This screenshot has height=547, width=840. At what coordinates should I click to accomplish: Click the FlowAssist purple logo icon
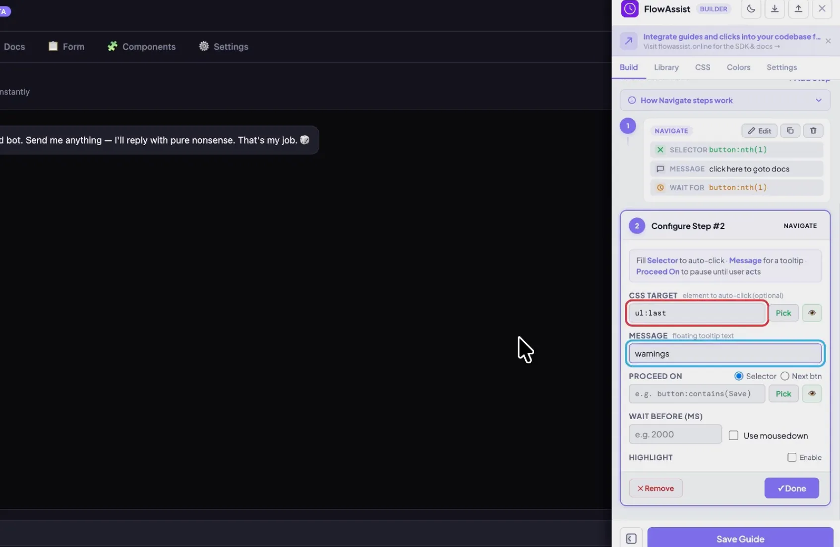630,9
